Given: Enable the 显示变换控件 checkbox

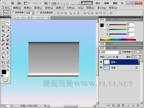Looking at the screenshot, I should [x=38, y=12].
